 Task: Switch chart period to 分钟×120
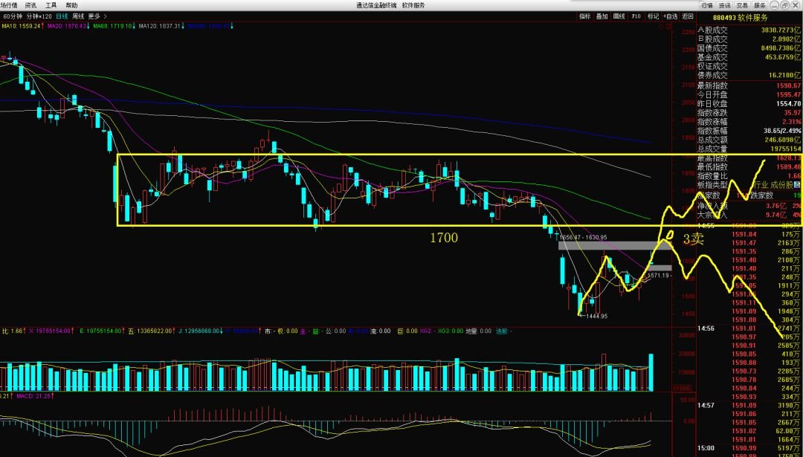[x=38, y=16]
